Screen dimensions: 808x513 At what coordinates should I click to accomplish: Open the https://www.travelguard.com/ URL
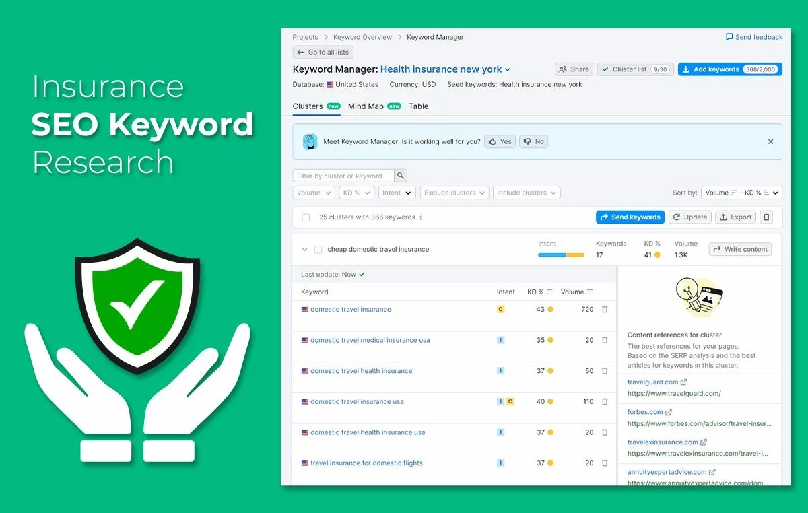[674, 394]
